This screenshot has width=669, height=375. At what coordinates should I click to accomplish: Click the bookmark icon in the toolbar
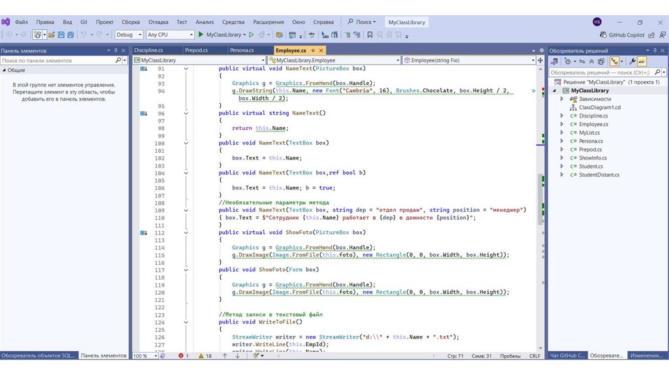pos(370,35)
